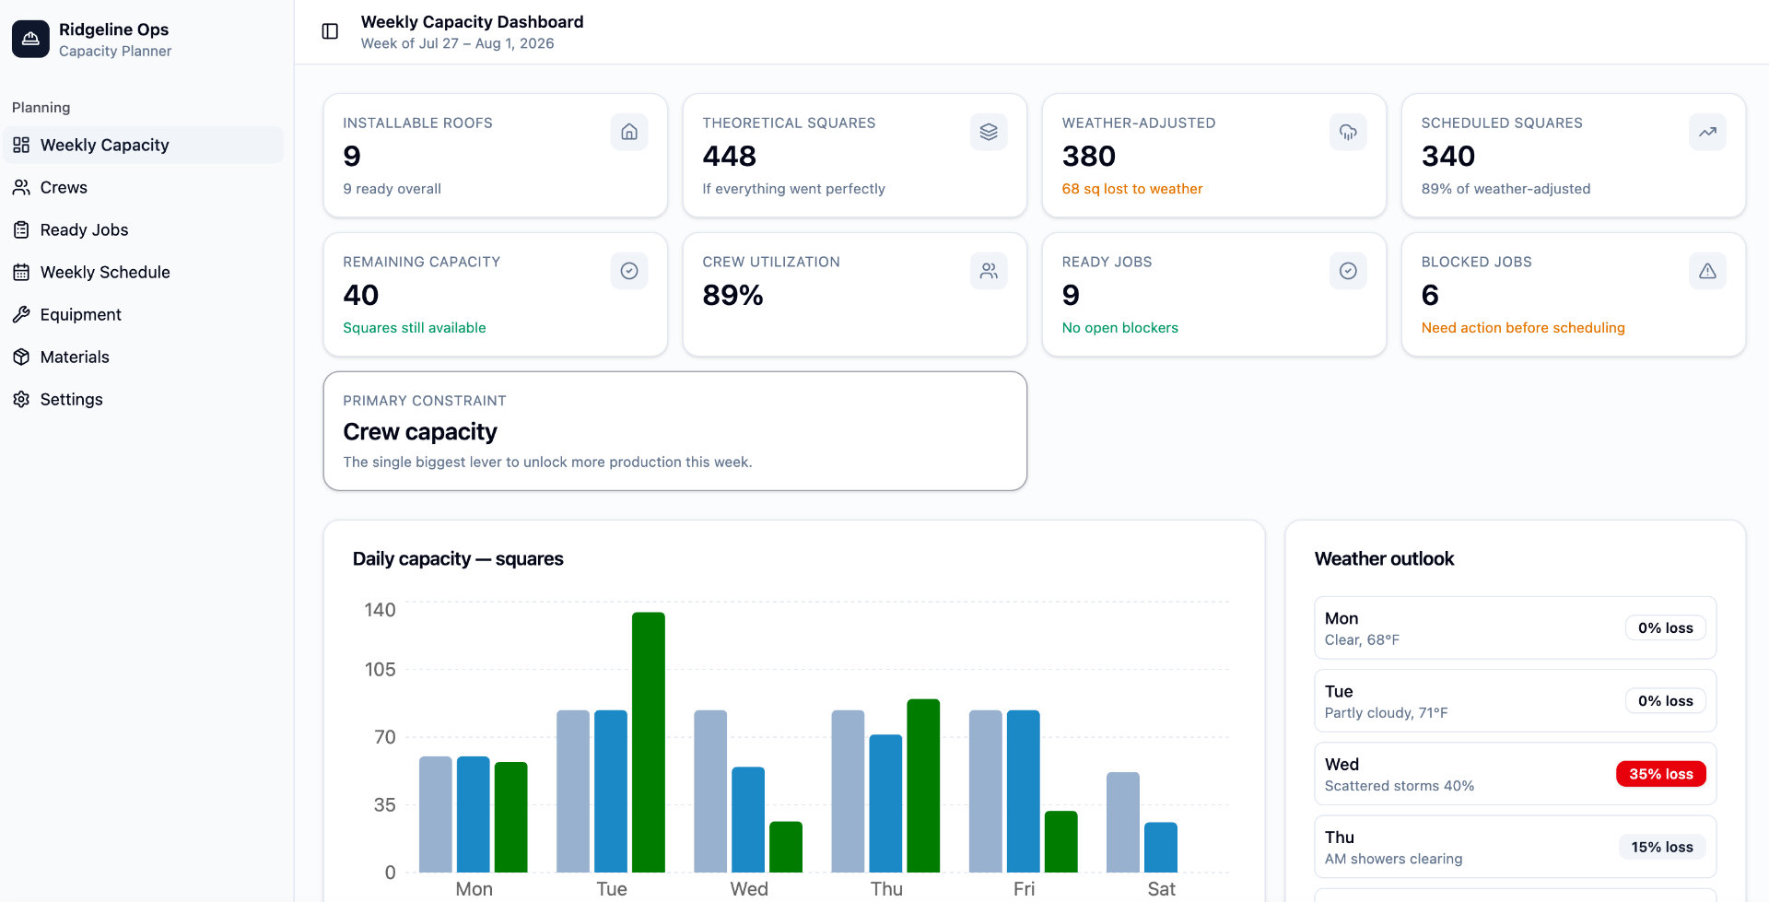The height and width of the screenshot is (902, 1769).
Task: Click the trending arrow icon on Scheduled Squares card
Action: point(1707,132)
